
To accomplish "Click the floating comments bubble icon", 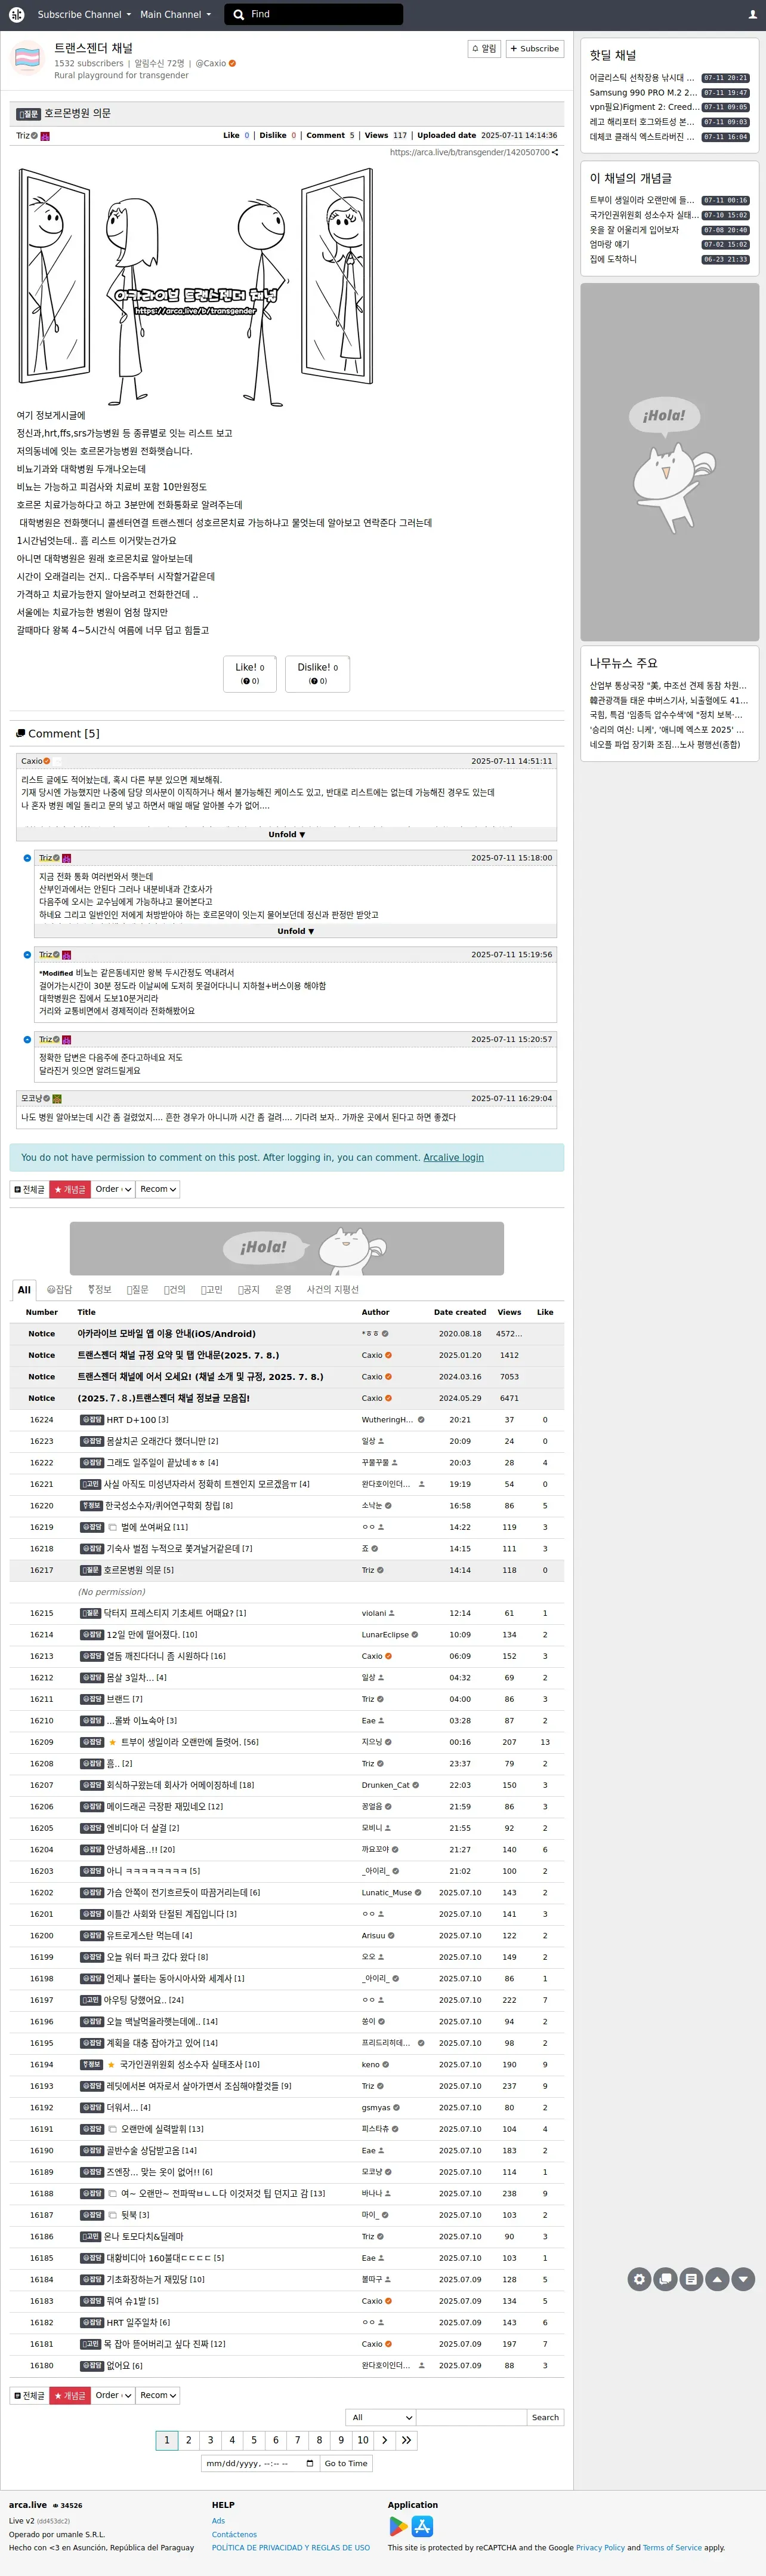I will 665,2279.
